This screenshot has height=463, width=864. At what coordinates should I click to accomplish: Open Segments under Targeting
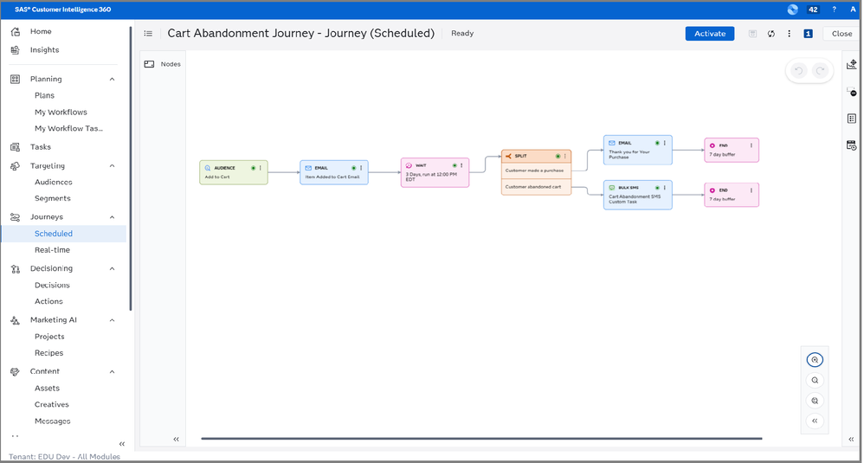pyautogui.click(x=52, y=199)
